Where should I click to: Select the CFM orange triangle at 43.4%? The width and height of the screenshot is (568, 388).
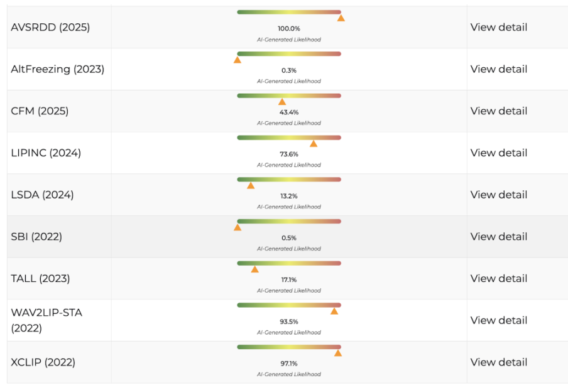[x=282, y=102]
